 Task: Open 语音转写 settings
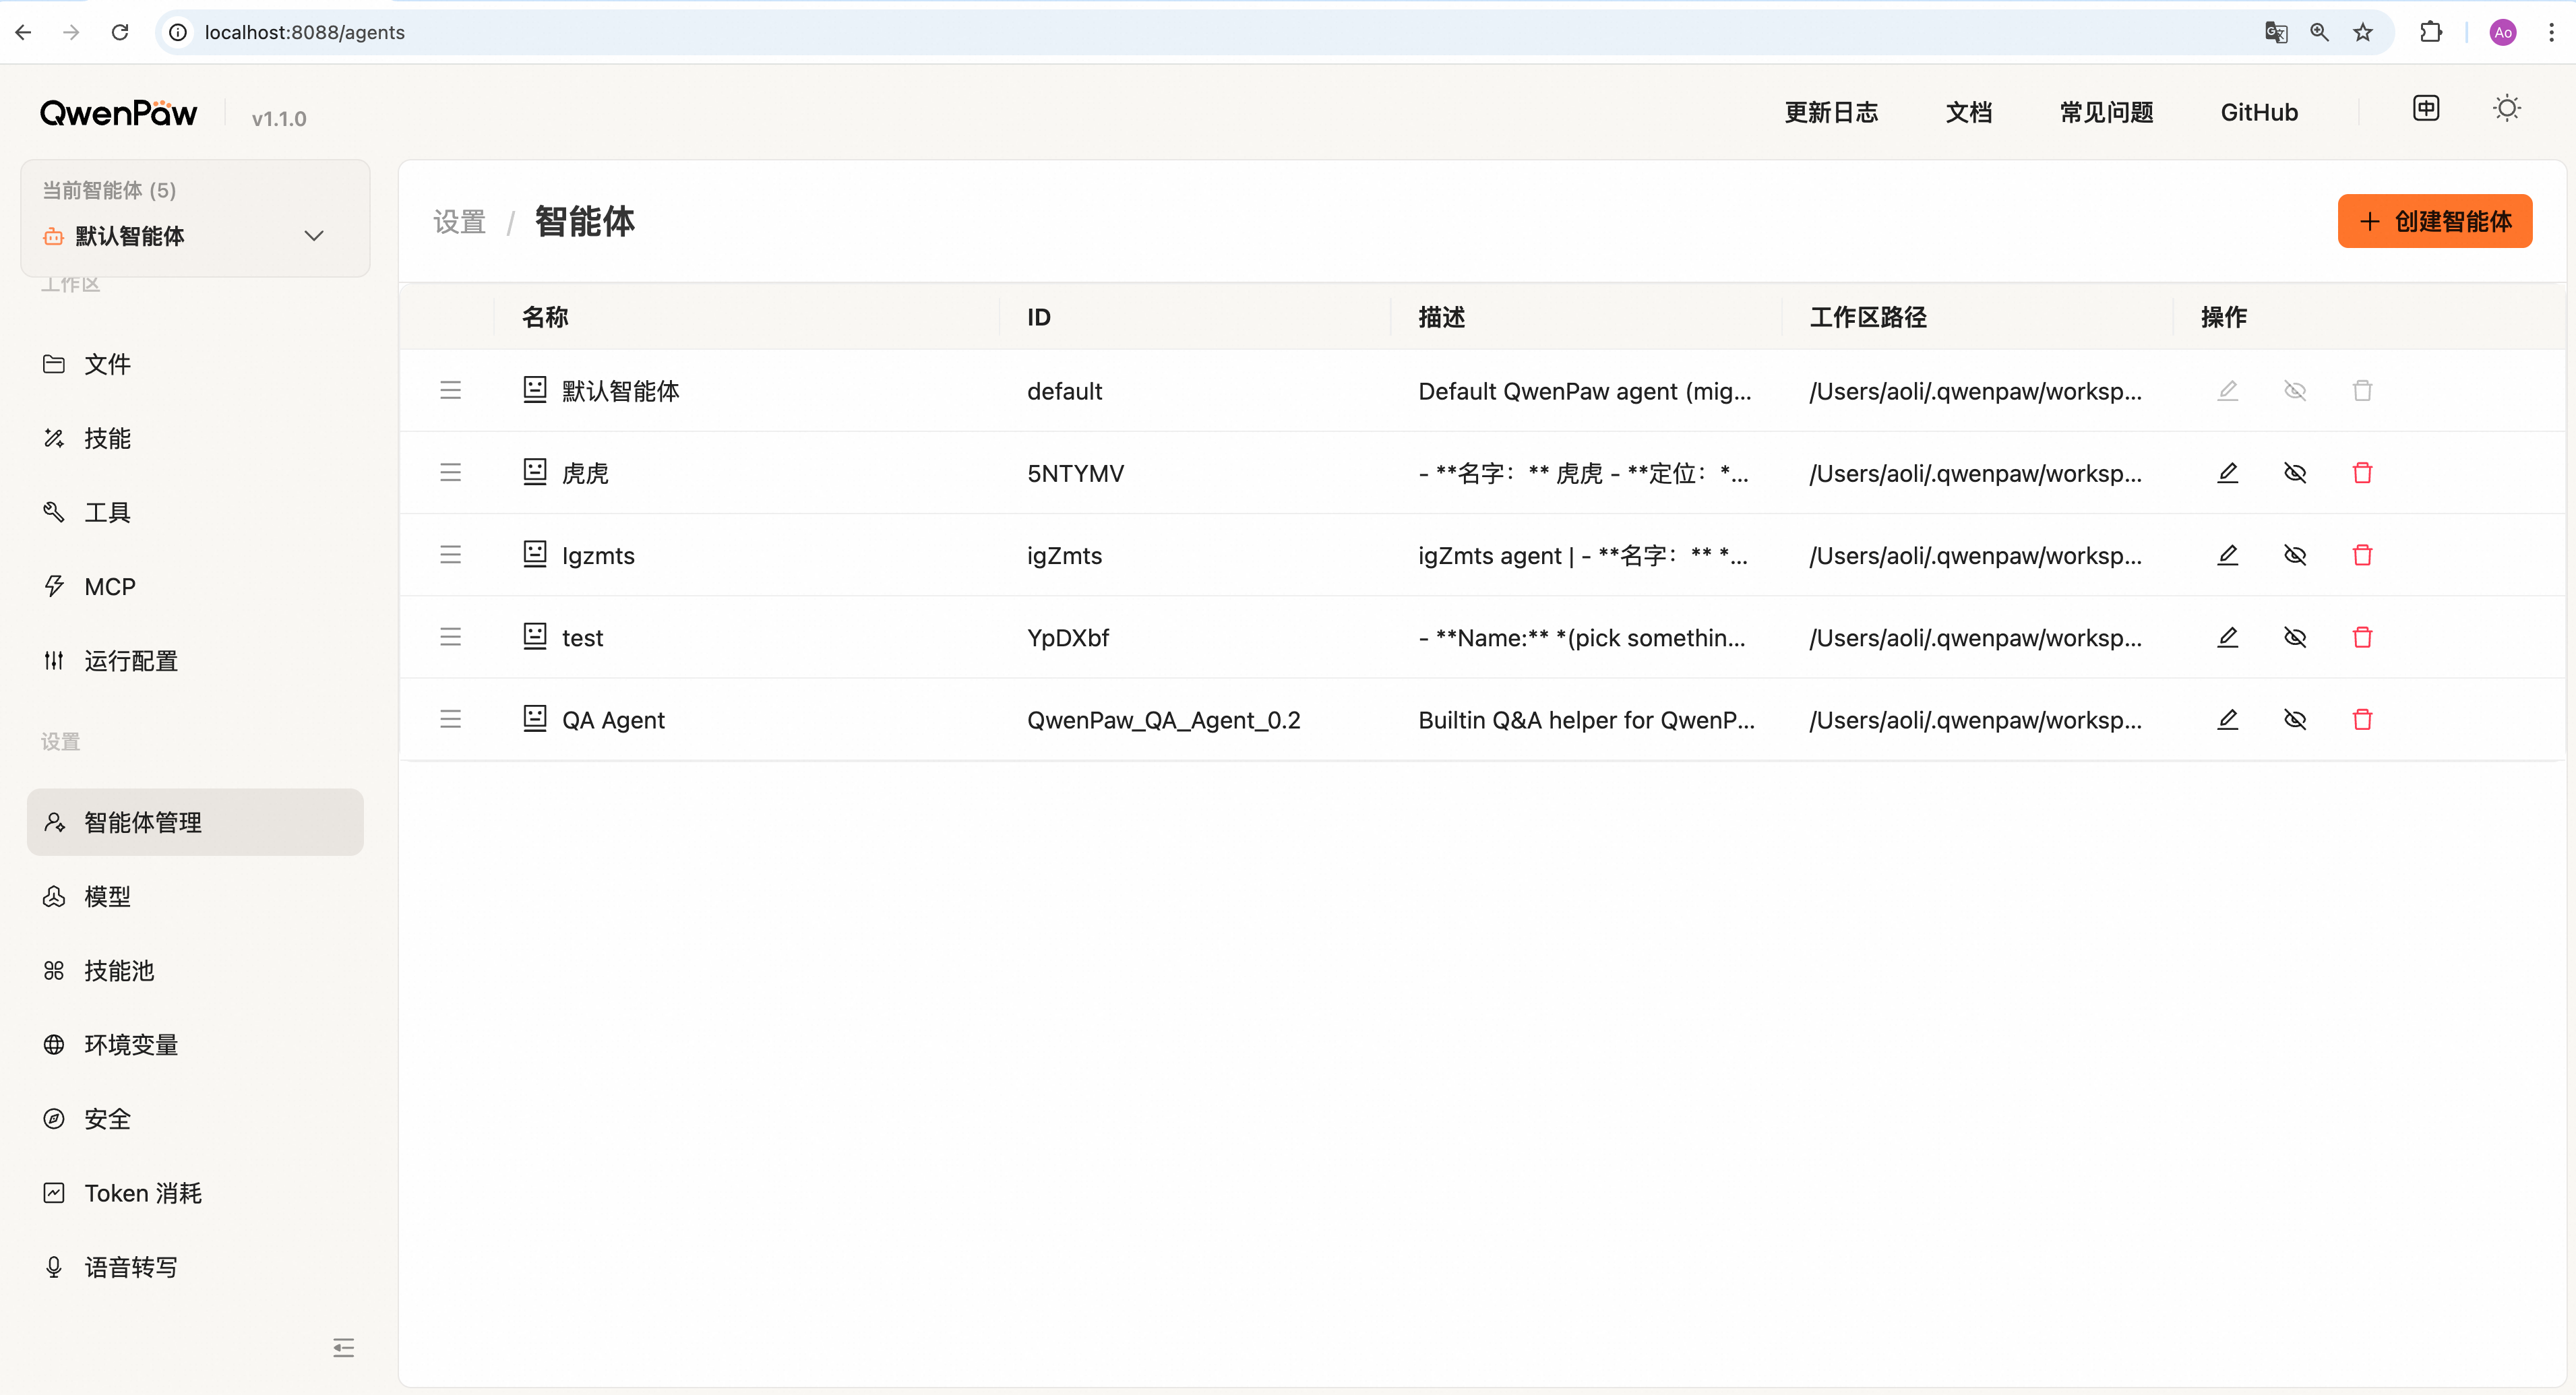[195, 1266]
